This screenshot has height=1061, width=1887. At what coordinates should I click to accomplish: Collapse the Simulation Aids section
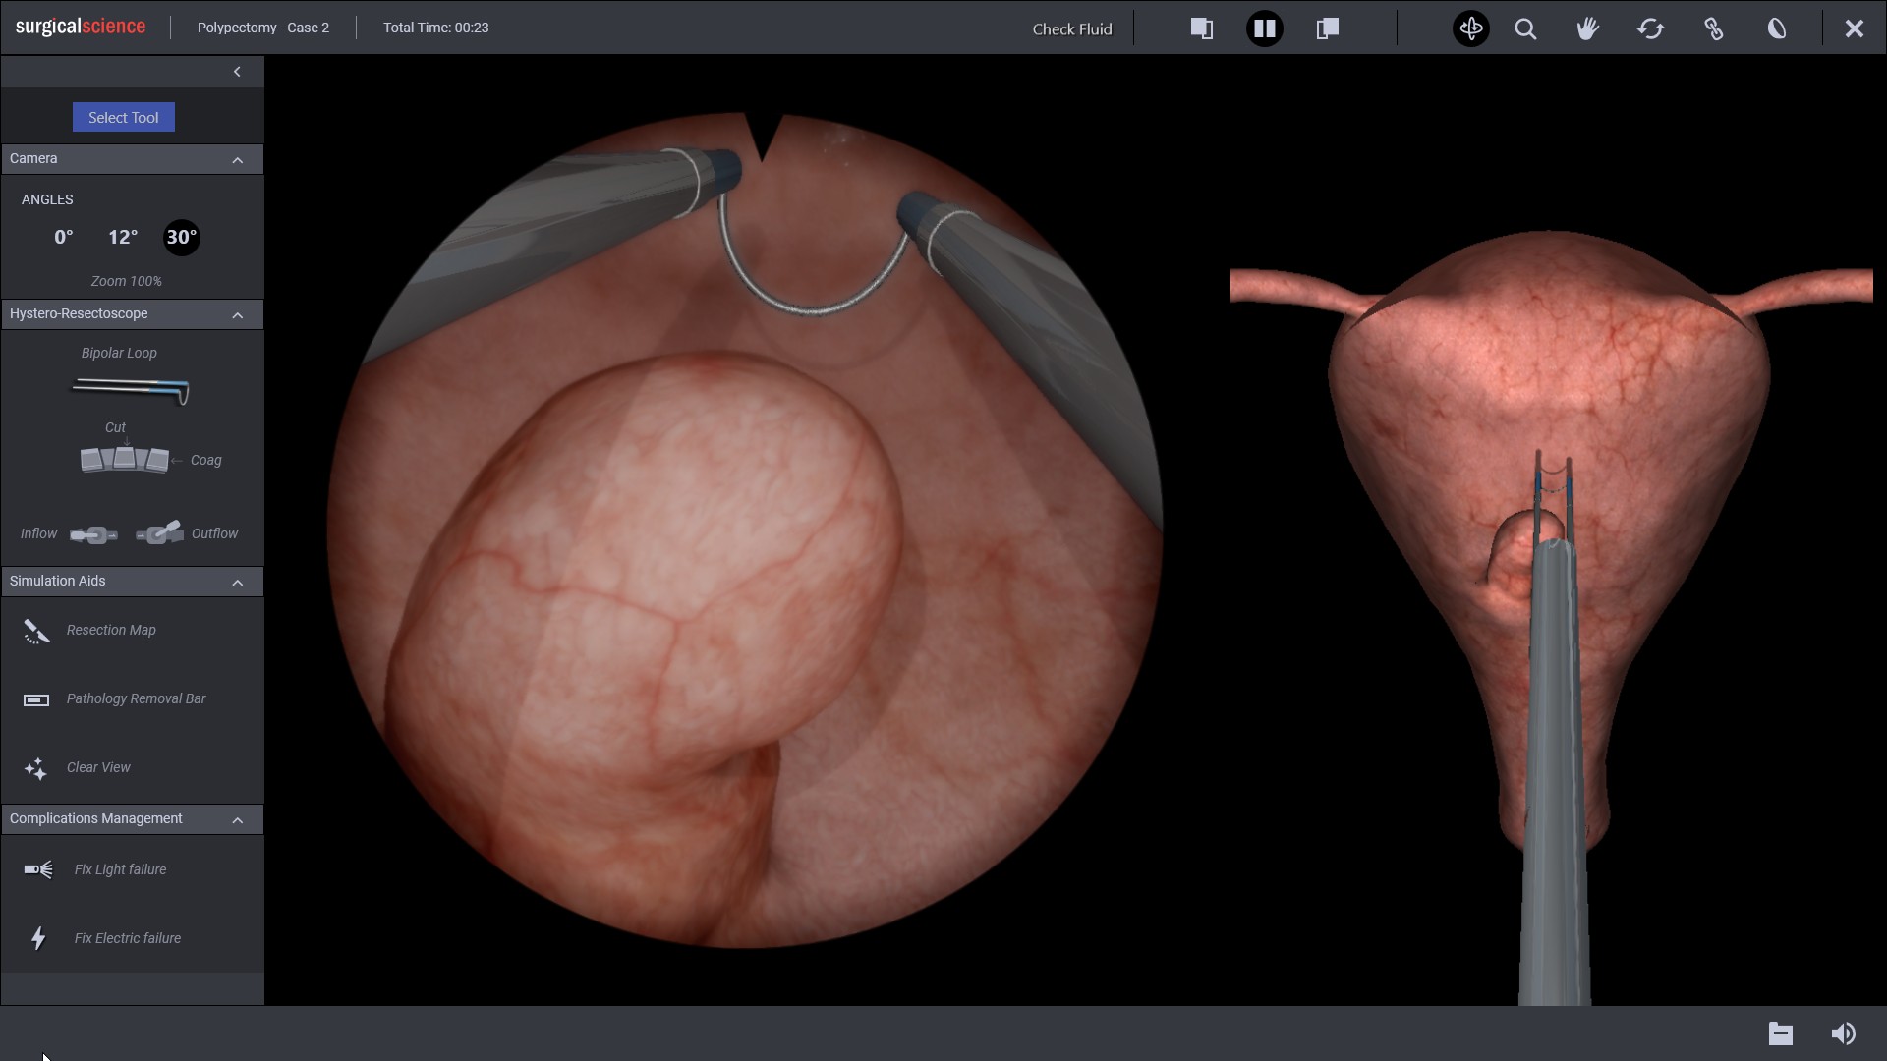tap(237, 583)
